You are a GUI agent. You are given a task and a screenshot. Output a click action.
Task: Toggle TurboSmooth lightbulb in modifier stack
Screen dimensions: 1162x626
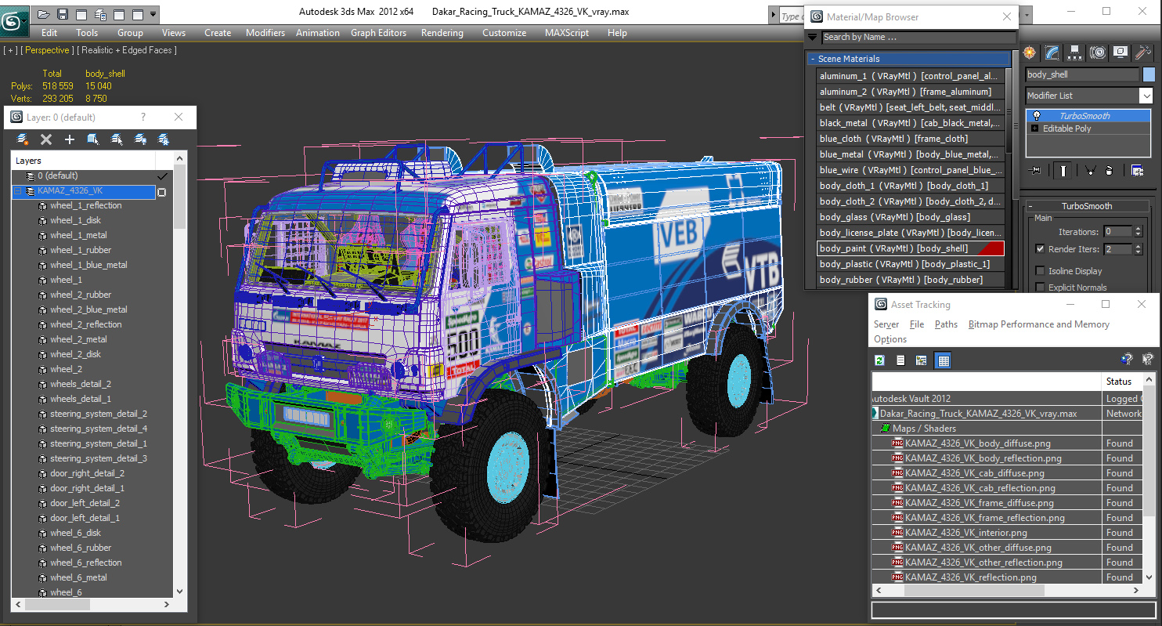point(1037,115)
